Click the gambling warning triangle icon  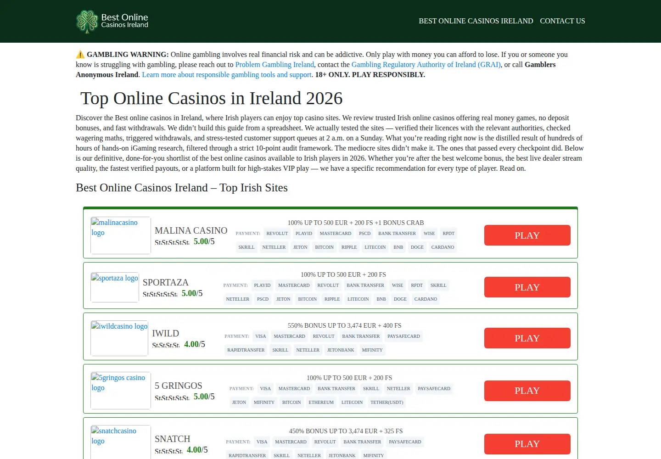click(80, 55)
